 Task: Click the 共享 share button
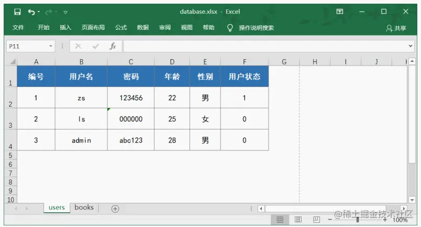396,28
